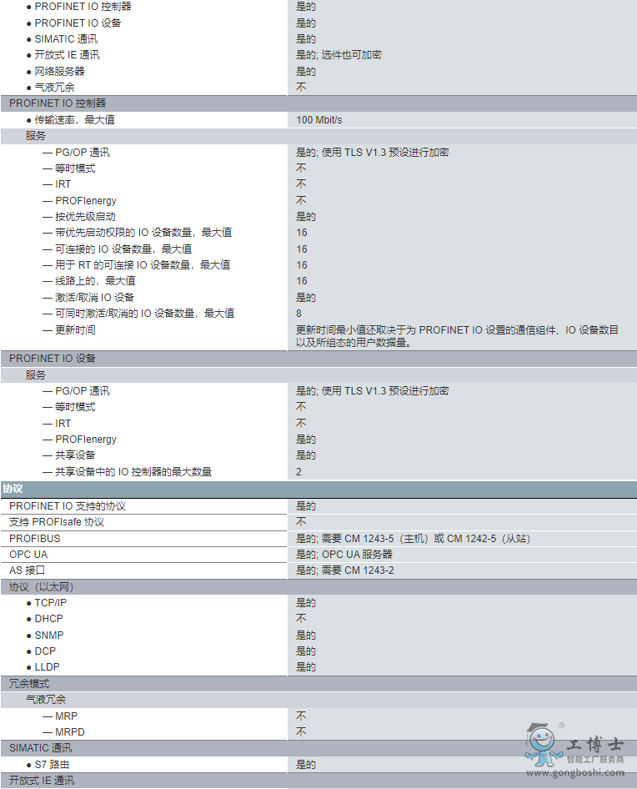Click the "更新时间" row label

(75, 330)
